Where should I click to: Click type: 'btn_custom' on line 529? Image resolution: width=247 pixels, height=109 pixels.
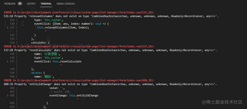tap(49, 20)
